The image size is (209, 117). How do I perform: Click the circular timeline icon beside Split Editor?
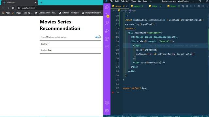pos(199,6)
